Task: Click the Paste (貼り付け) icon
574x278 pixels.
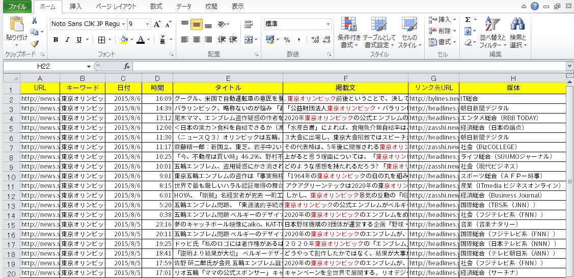Action: tap(16, 24)
